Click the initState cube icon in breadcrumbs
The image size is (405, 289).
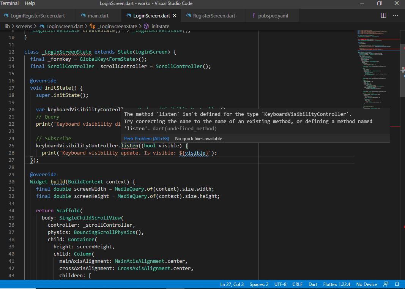(x=146, y=27)
